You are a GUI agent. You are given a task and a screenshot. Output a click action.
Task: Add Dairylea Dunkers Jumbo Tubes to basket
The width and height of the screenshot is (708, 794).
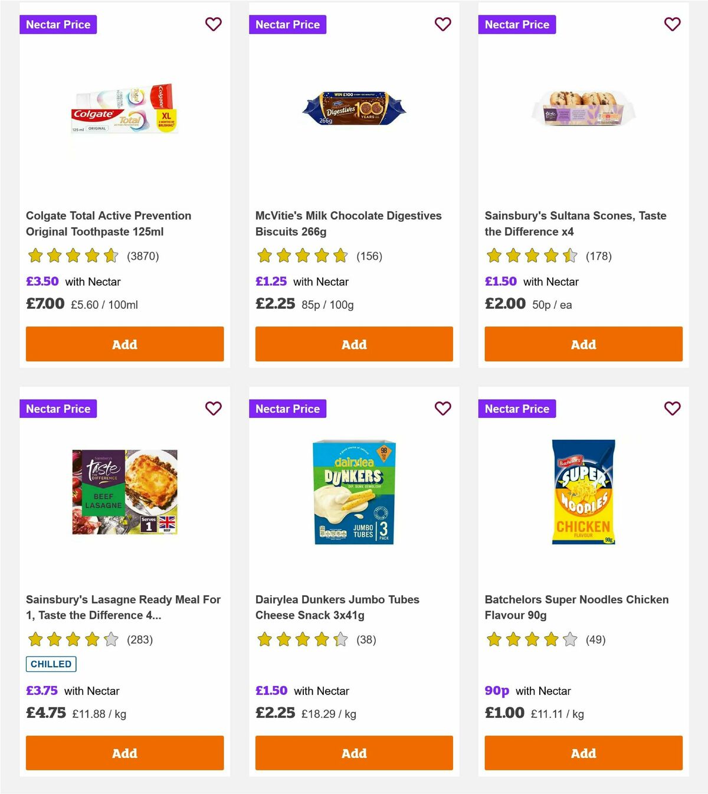point(353,753)
